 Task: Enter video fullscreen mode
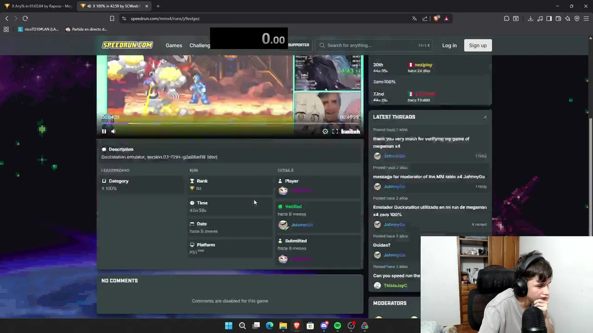(335, 131)
